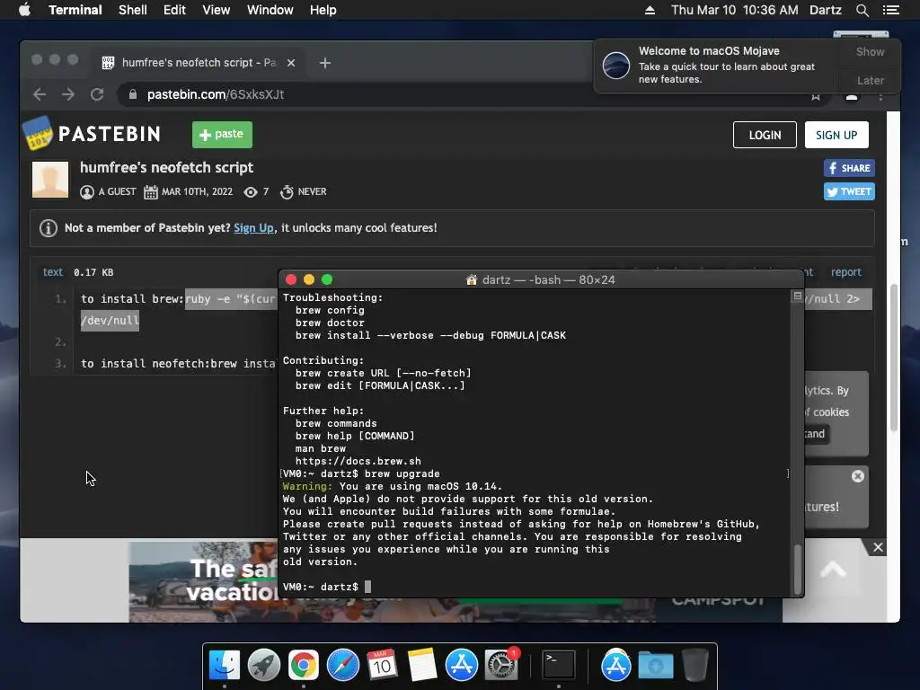Click the scroll-to-top arrow button
This screenshot has width=920, height=690.
[x=833, y=570]
